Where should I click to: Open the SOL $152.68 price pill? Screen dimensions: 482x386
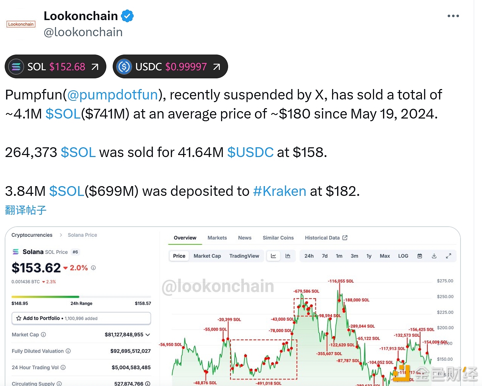pos(55,67)
